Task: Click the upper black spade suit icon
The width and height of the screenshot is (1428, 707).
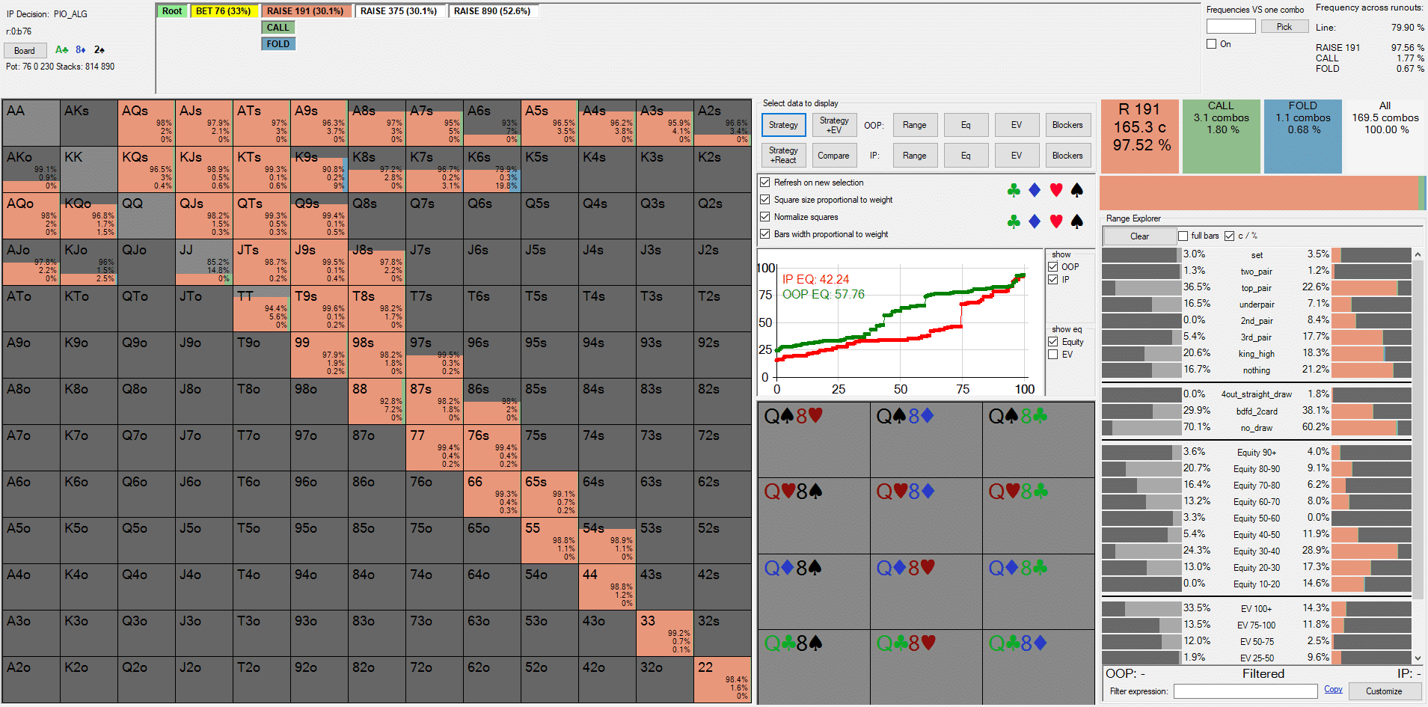Action: (x=1076, y=191)
